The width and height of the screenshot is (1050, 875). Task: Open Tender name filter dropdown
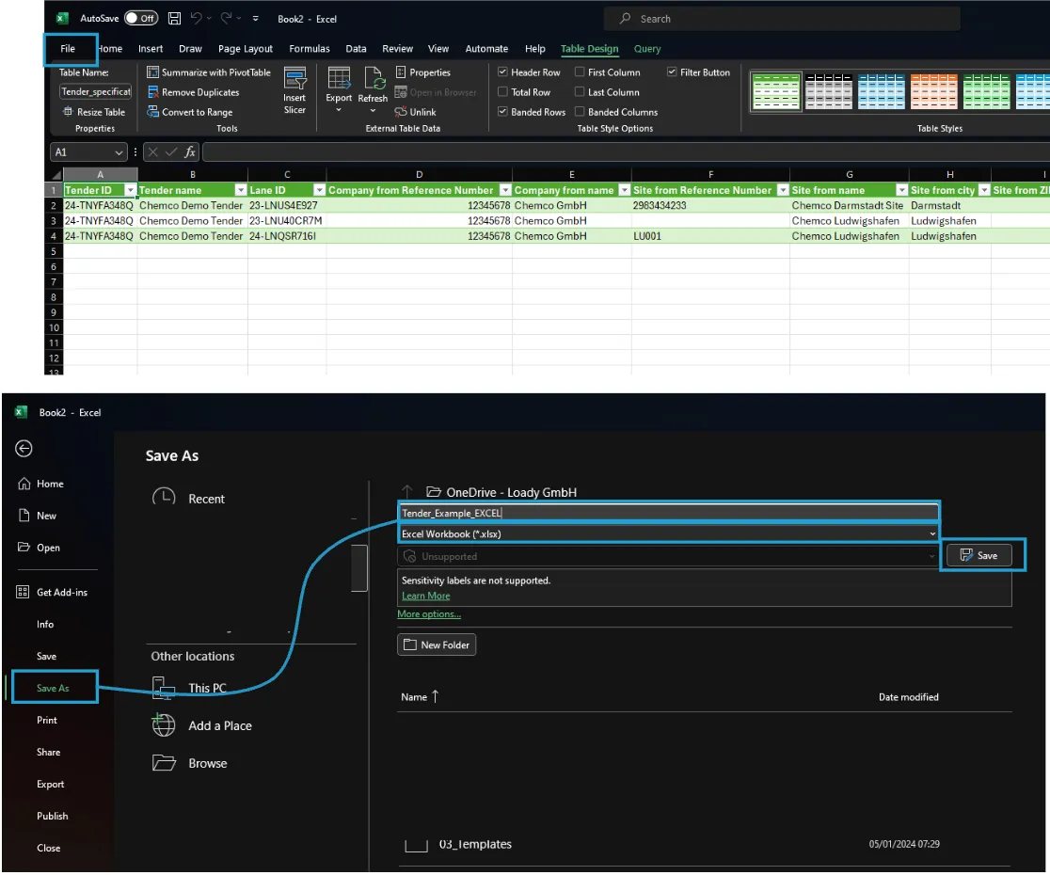[x=241, y=190]
